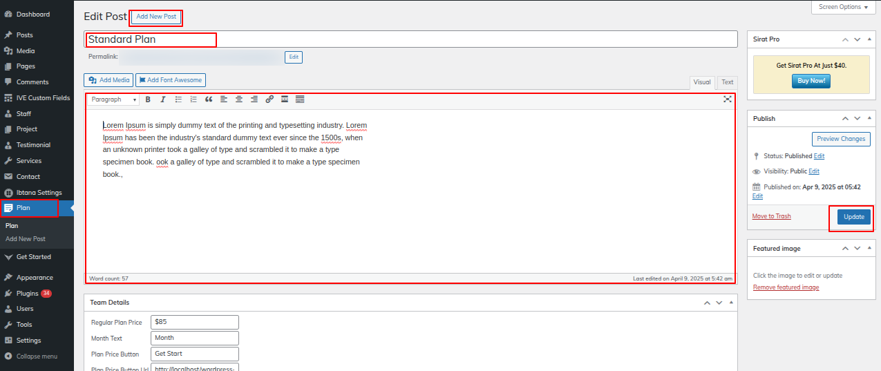The width and height of the screenshot is (881, 371).
Task: Align text to center
Action: pos(239,99)
